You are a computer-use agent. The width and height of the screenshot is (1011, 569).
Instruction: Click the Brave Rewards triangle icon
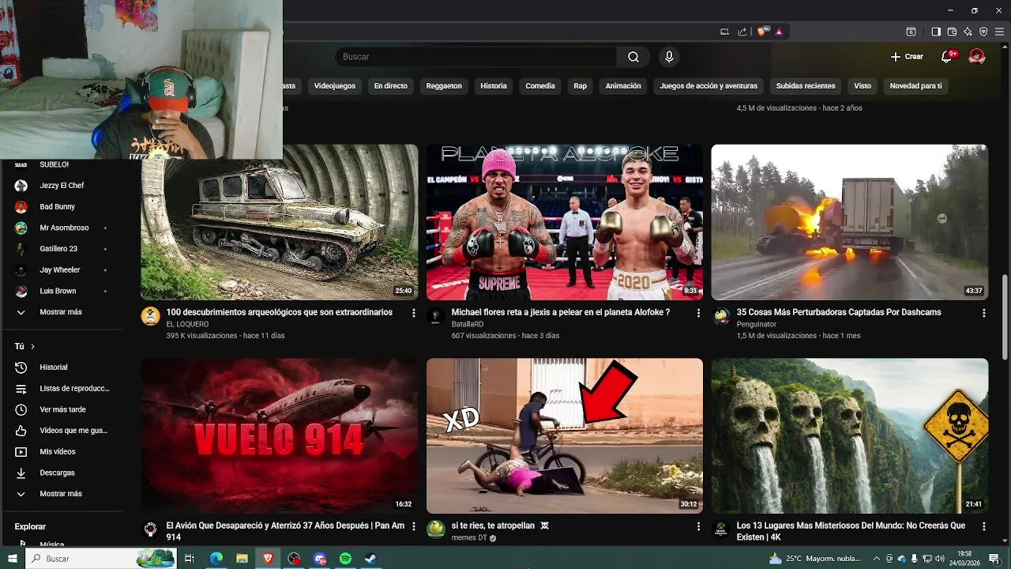(x=779, y=32)
